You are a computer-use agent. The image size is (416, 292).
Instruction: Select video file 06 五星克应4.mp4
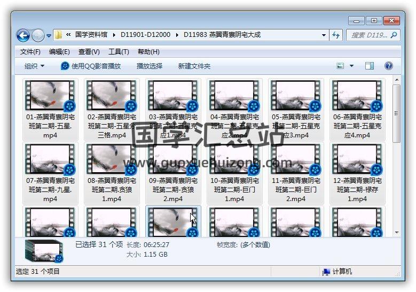pyautogui.click(x=357, y=110)
